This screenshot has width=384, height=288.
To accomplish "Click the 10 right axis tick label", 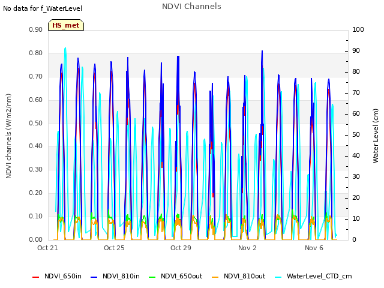I will (356, 218).
